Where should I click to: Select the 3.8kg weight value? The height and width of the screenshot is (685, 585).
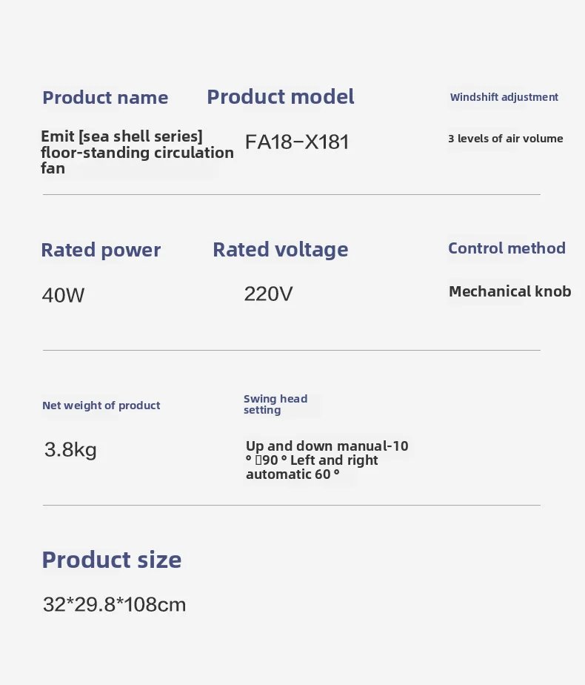point(70,449)
